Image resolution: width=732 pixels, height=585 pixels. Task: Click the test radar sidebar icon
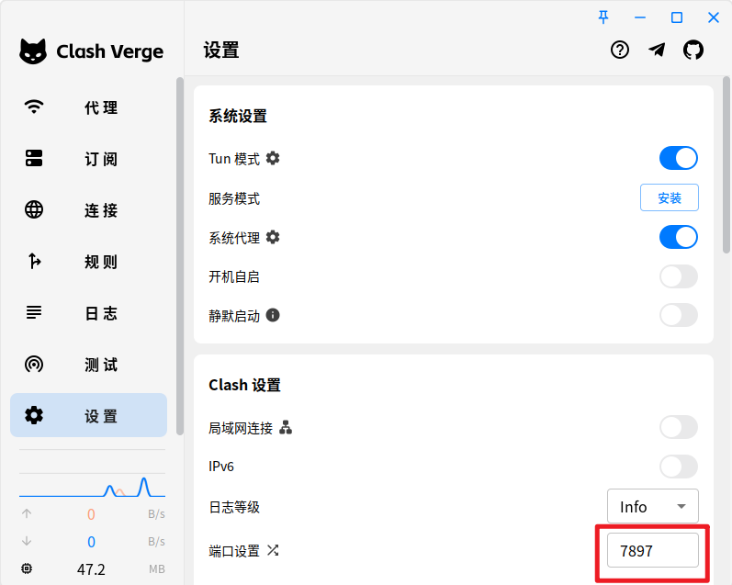coord(34,364)
